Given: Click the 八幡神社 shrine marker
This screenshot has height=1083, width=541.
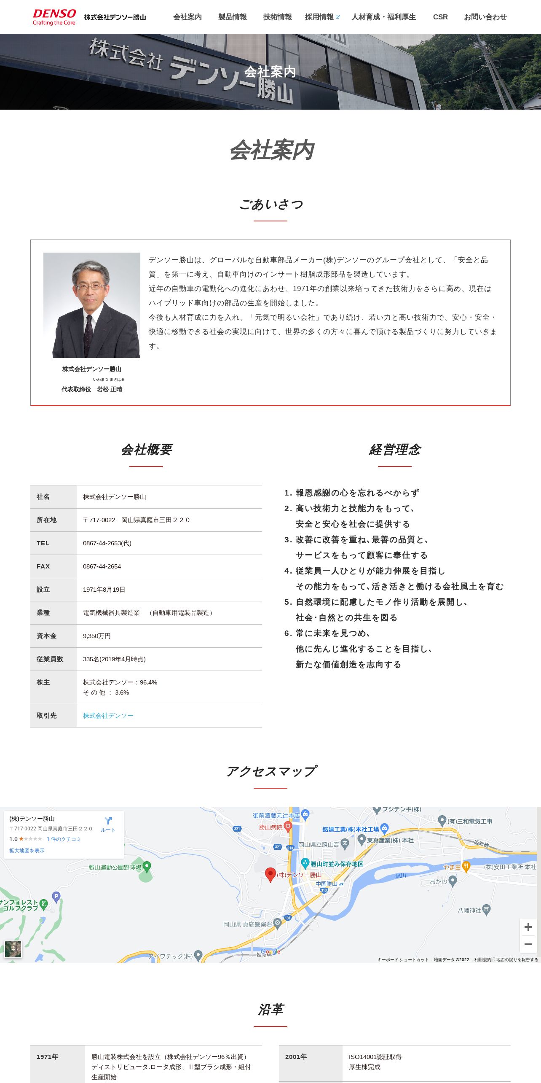Looking at the screenshot, I should (x=486, y=910).
